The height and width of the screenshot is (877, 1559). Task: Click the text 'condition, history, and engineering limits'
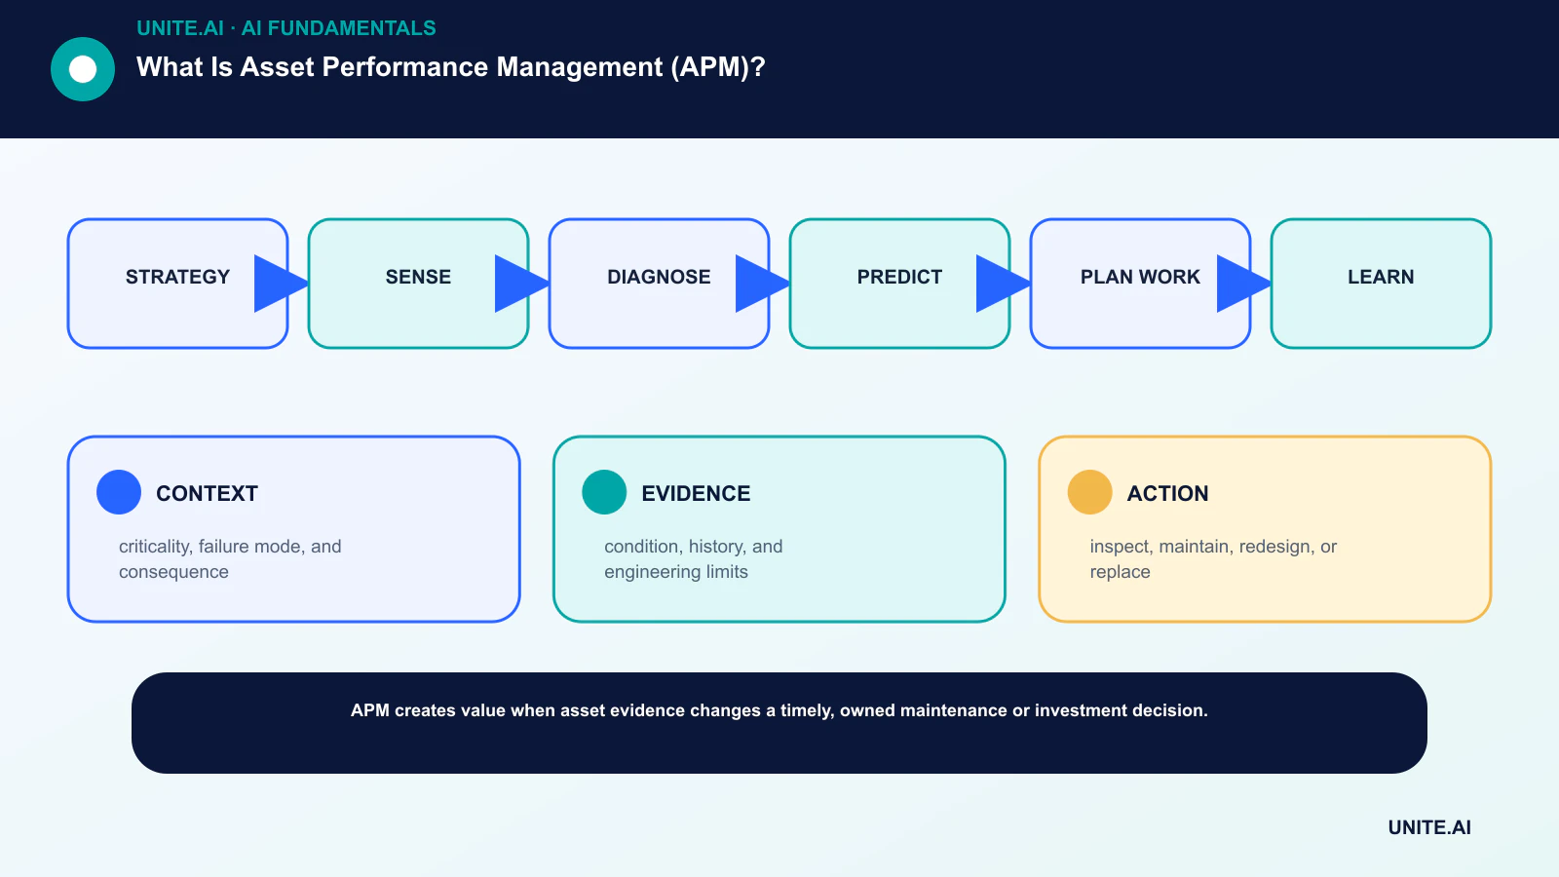tap(693, 559)
